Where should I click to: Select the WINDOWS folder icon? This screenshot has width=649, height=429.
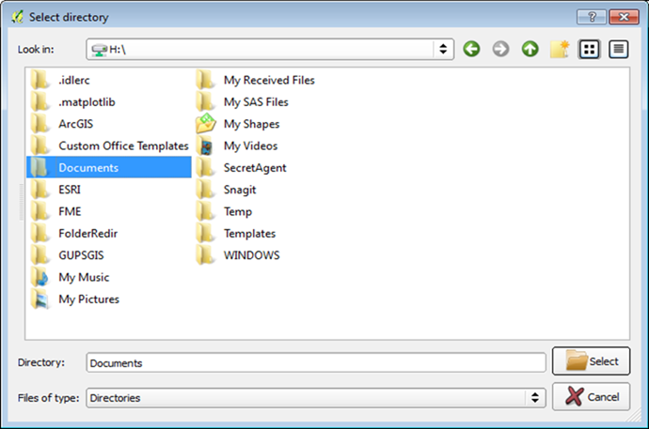[x=206, y=254]
